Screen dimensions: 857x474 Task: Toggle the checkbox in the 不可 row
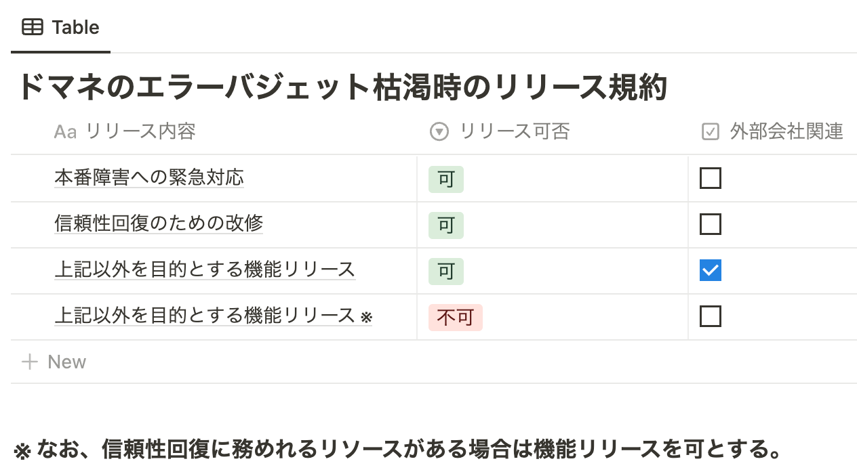[710, 316]
